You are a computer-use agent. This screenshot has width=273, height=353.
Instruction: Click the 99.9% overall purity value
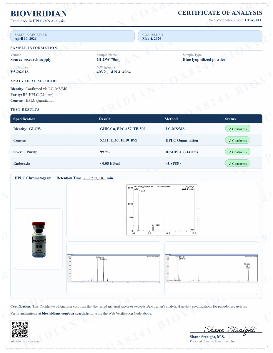coord(105,152)
